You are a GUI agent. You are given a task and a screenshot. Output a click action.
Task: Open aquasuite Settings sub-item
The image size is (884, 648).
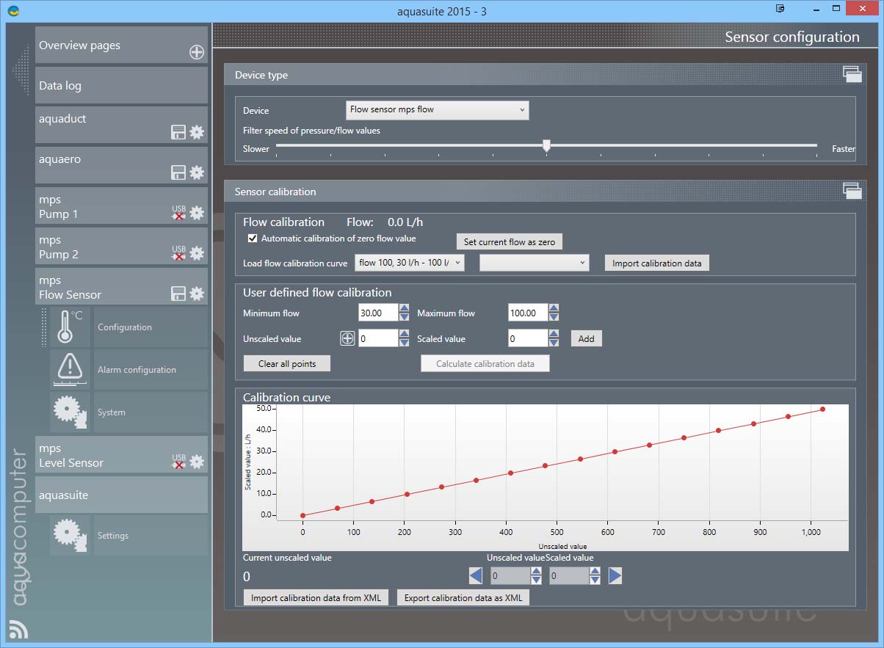click(151, 536)
